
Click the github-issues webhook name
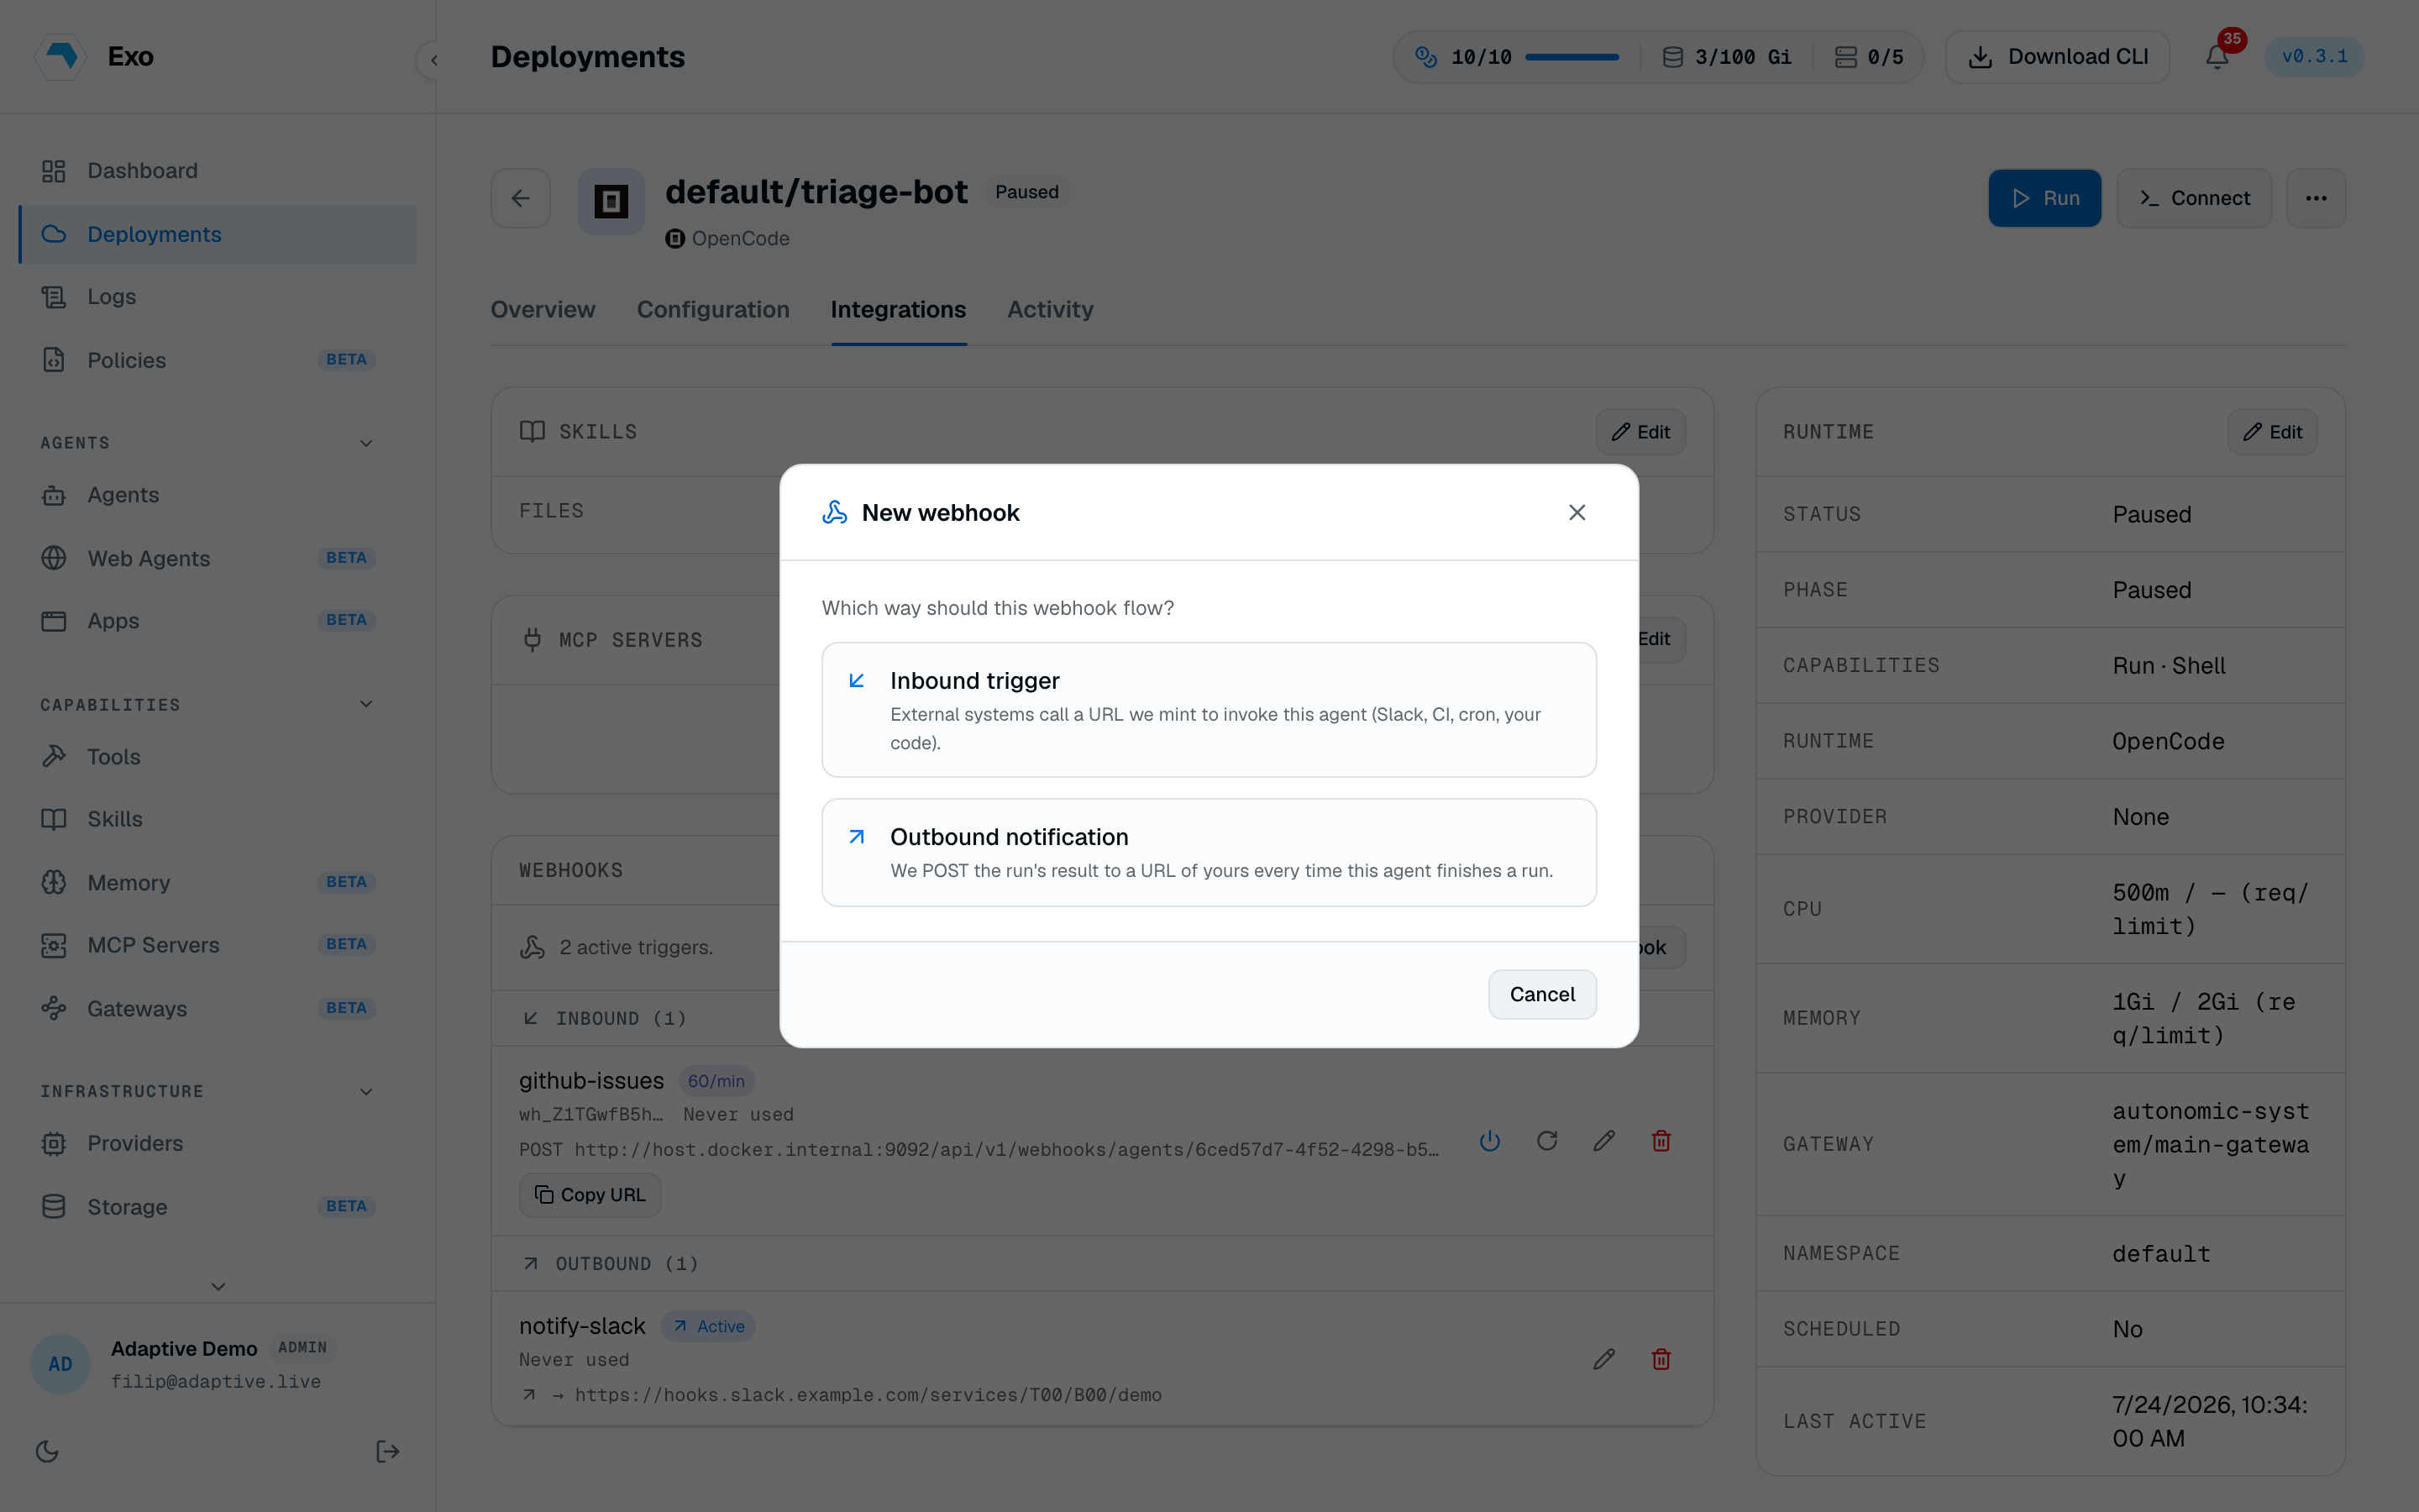(590, 1081)
